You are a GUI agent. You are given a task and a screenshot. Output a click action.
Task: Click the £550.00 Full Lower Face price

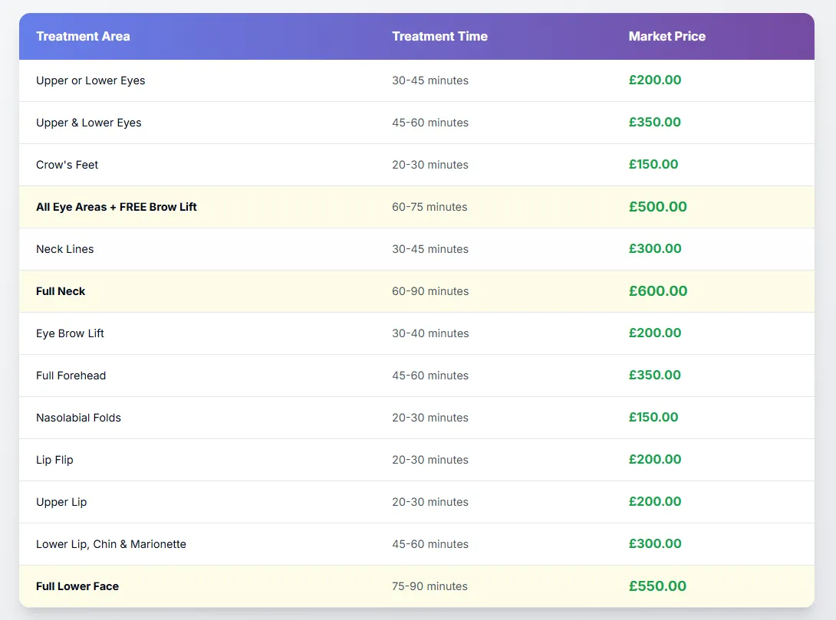pyautogui.click(x=657, y=586)
